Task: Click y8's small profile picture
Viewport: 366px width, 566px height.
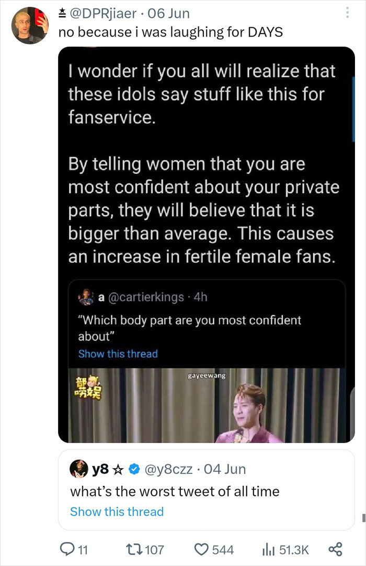Action: click(x=79, y=468)
